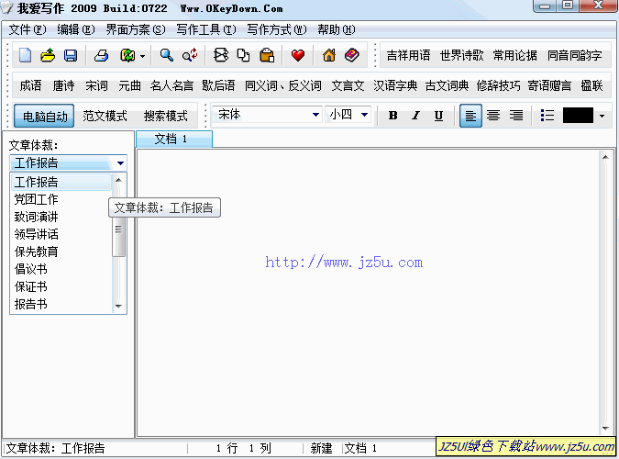The image size is (619, 459).
Task: Open the 写作工具 menu
Action: (205, 29)
